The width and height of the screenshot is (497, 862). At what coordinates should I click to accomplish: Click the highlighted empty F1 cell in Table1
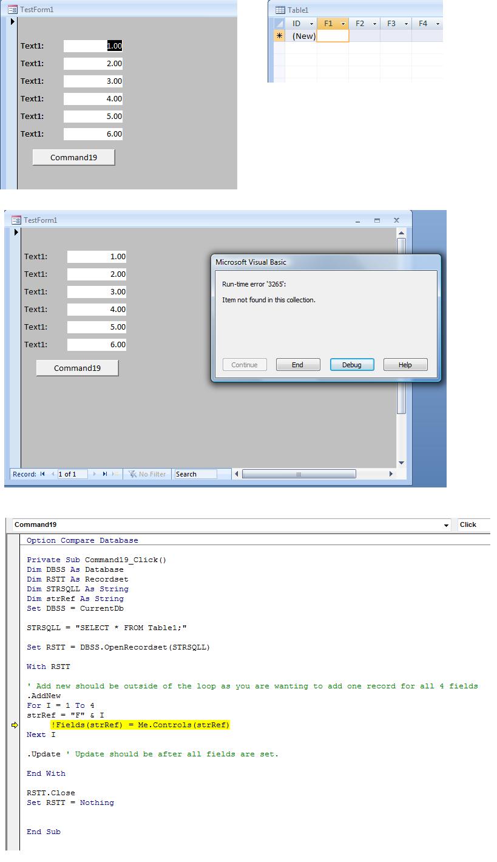[x=333, y=36]
